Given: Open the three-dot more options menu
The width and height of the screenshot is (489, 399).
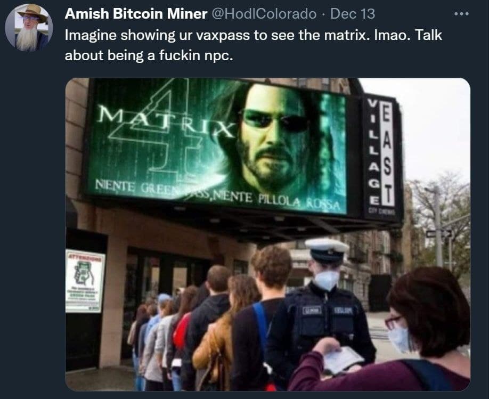Looking at the screenshot, I should click(x=461, y=14).
